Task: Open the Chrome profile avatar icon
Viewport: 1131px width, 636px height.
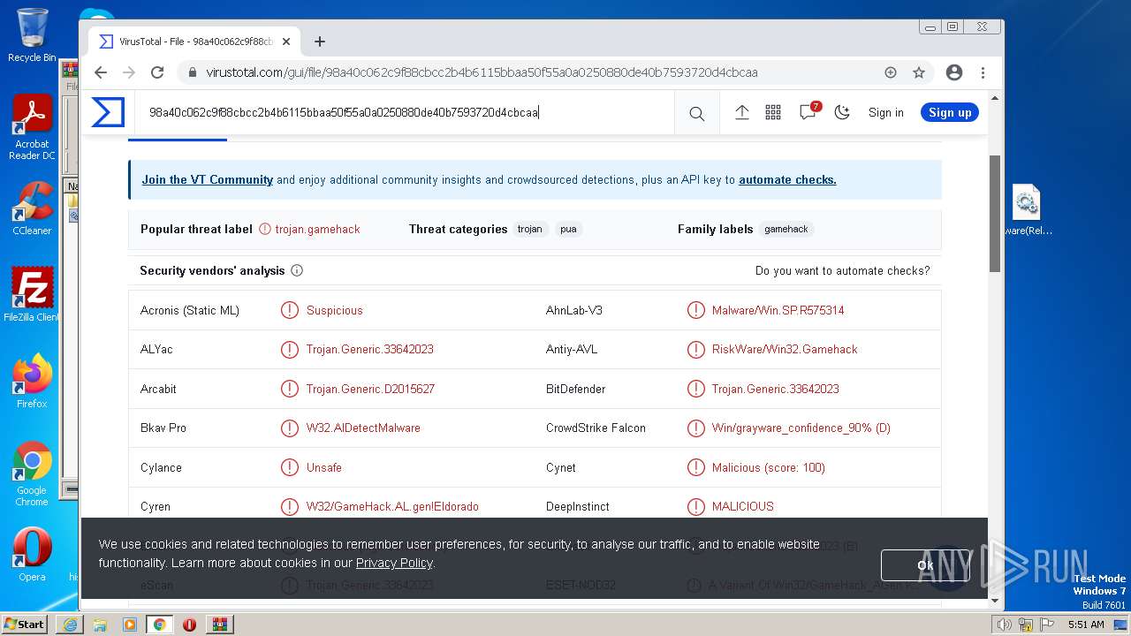Action: (954, 72)
